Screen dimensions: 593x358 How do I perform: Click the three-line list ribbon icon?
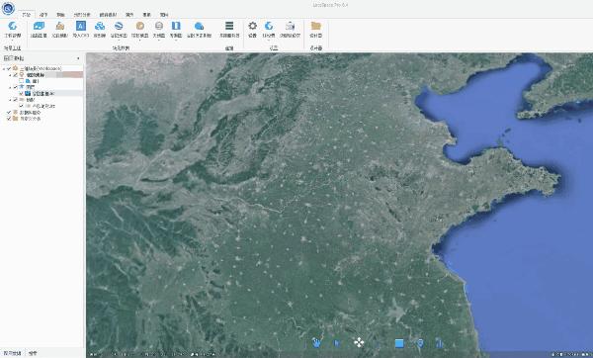click(229, 26)
